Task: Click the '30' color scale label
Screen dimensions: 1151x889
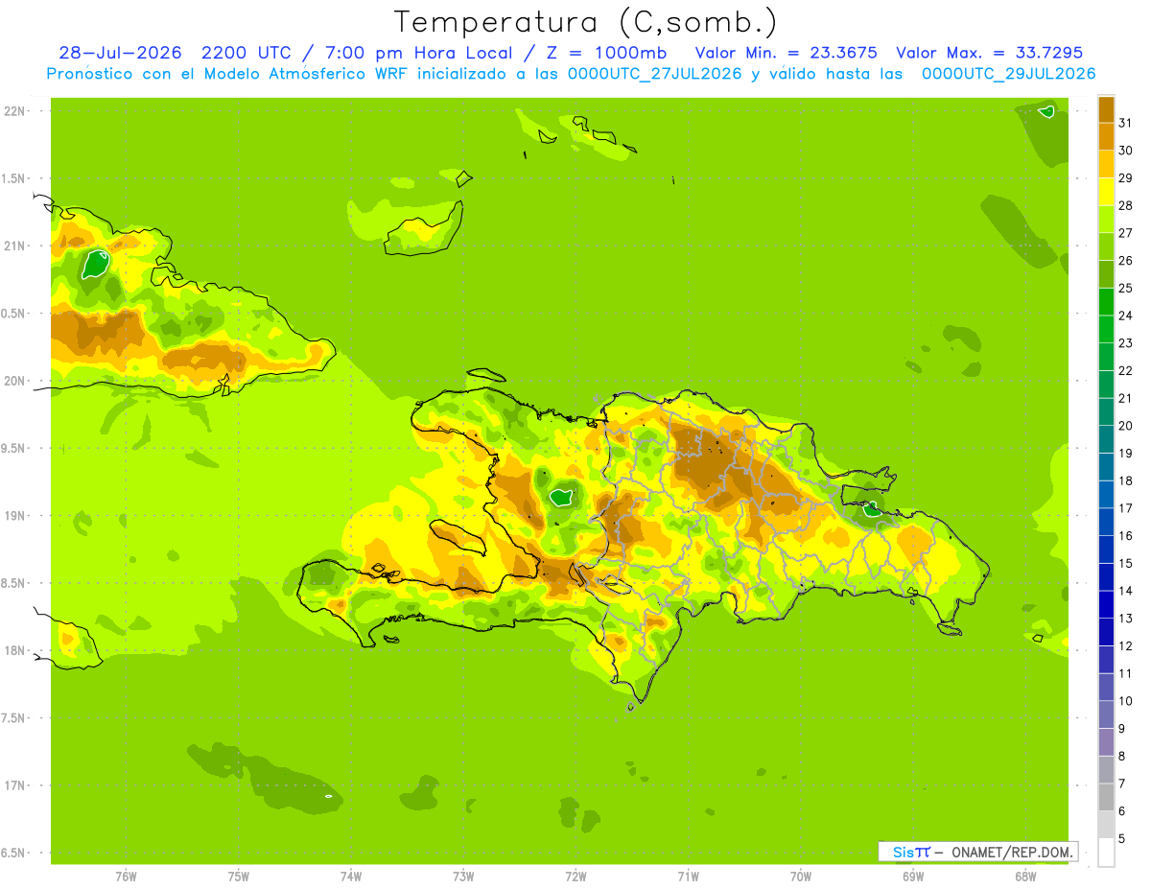Action: click(1126, 151)
